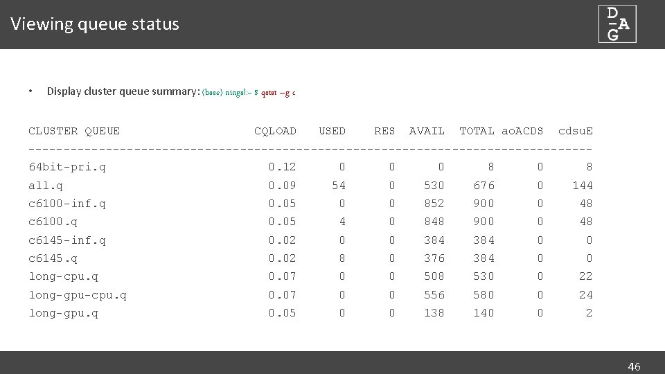Click the TOTAL column header

click(477, 131)
